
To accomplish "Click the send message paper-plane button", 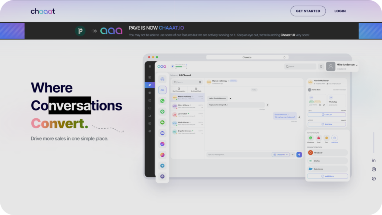I will (x=299, y=154).
